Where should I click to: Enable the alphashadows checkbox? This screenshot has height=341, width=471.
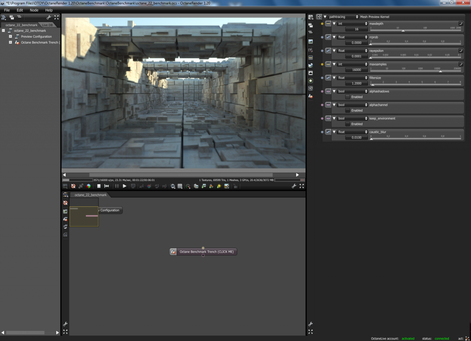pos(348,97)
